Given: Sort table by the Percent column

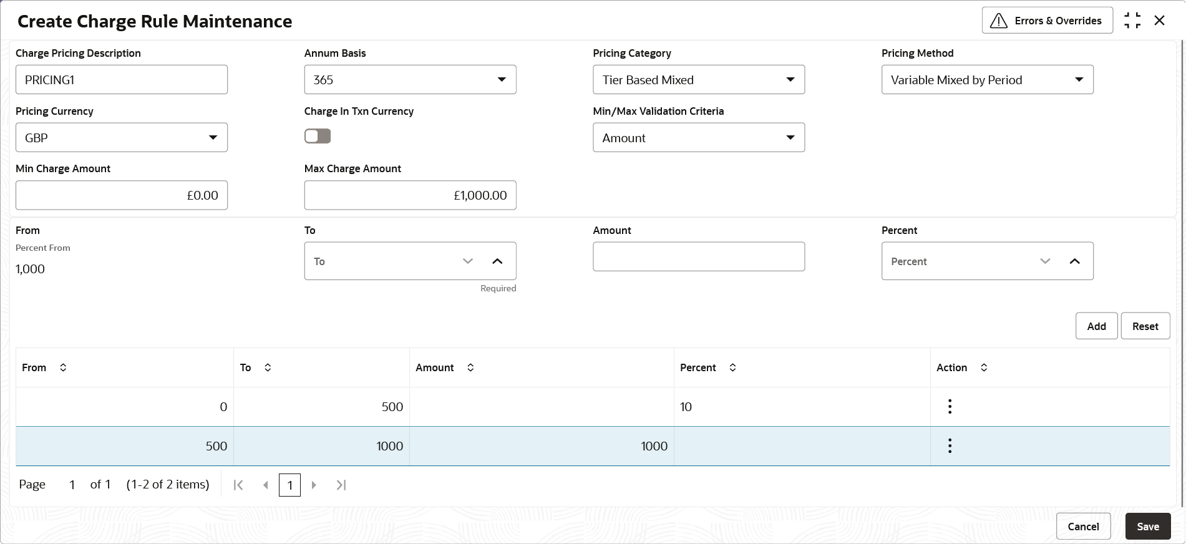Looking at the screenshot, I should pyautogui.click(x=732, y=367).
